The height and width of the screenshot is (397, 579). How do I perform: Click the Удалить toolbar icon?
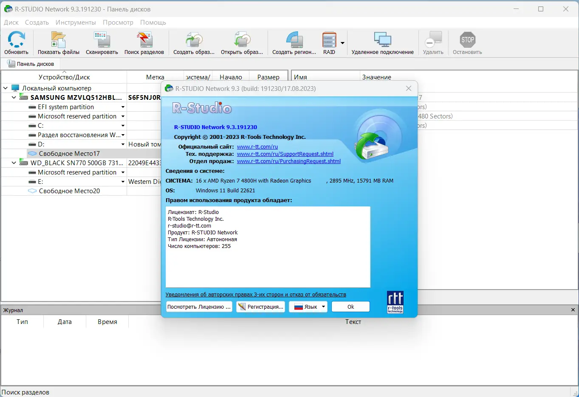(433, 39)
